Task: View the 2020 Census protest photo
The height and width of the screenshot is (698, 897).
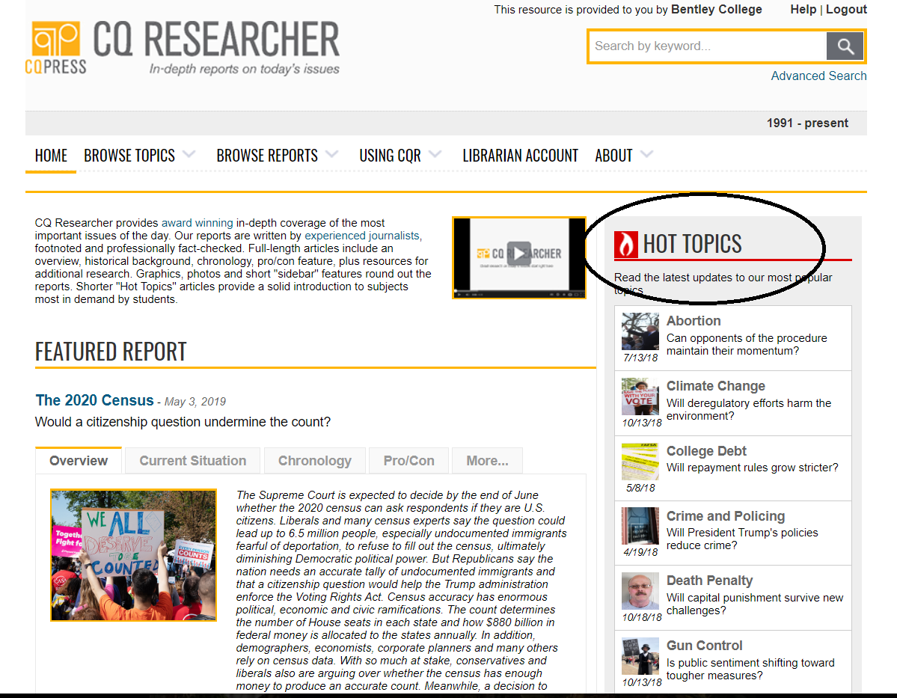Action: click(x=134, y=555)
